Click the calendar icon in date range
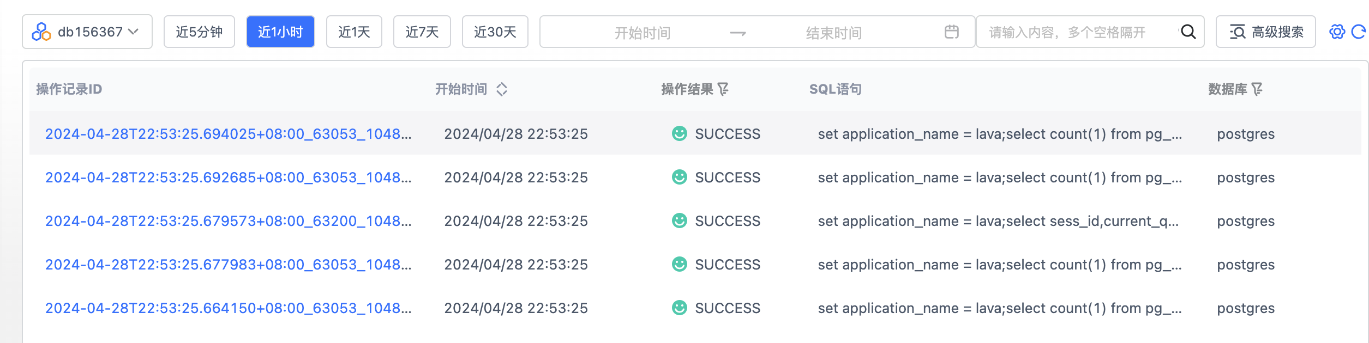The height and width of the screenshot is (343, 1369). tap(952, 32)
